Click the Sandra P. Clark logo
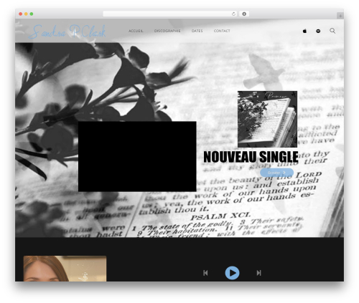 [67, 32]
